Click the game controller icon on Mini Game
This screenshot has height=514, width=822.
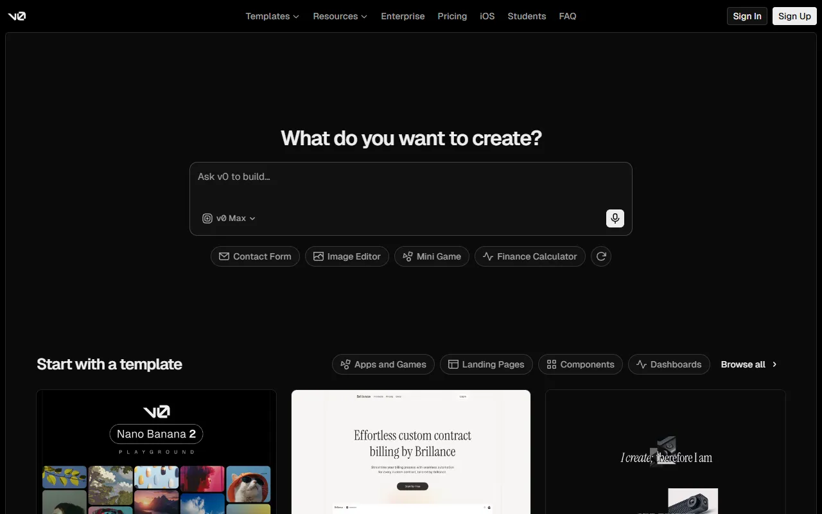407,256
